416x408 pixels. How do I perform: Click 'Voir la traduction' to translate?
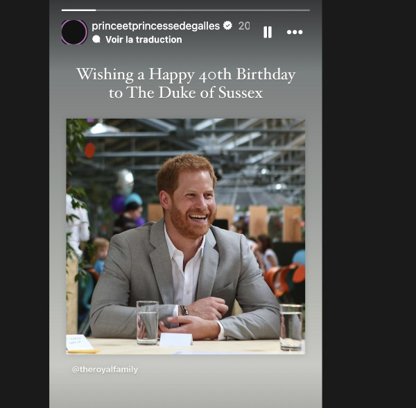pos(144,40)
